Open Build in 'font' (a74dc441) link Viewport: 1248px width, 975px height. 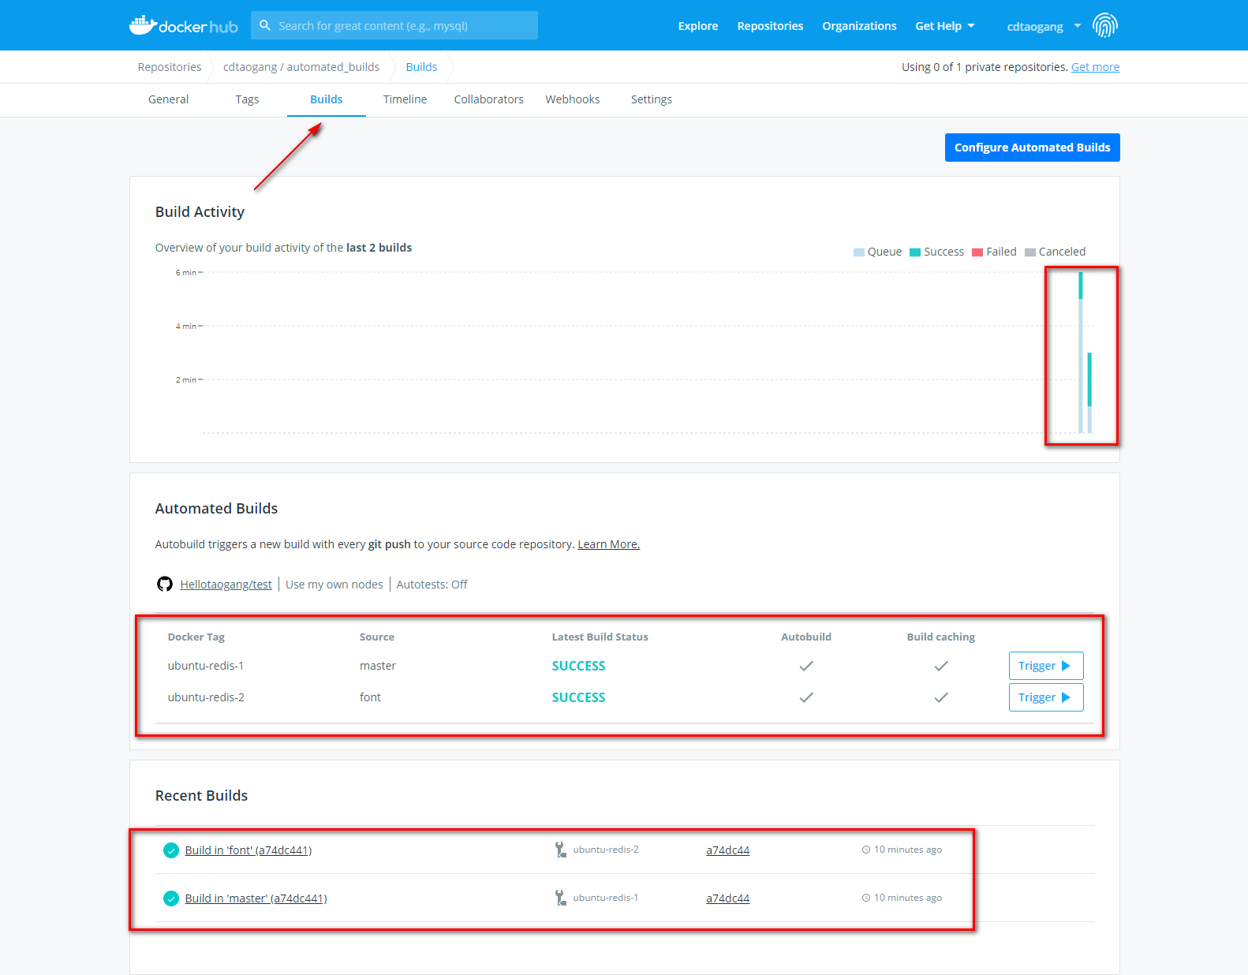click(248, 850)
